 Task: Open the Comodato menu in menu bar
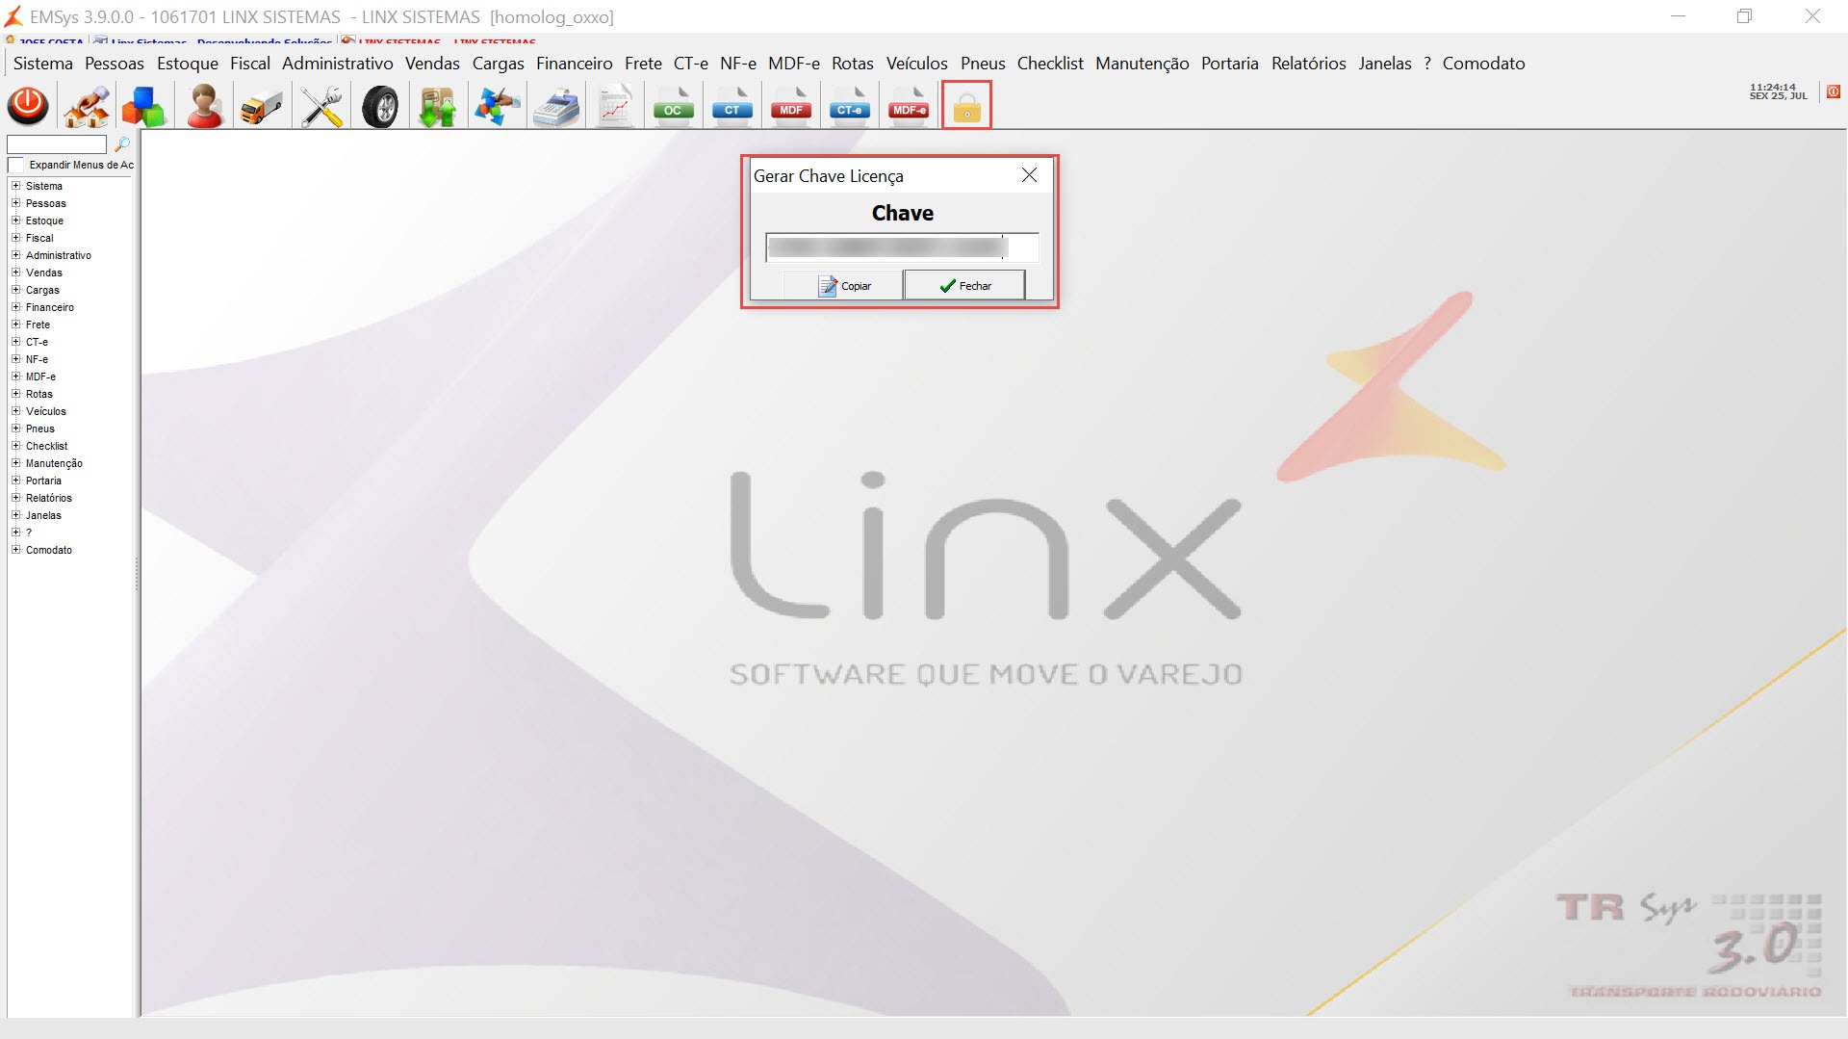pyautogui.click(x=1484, y=64)
